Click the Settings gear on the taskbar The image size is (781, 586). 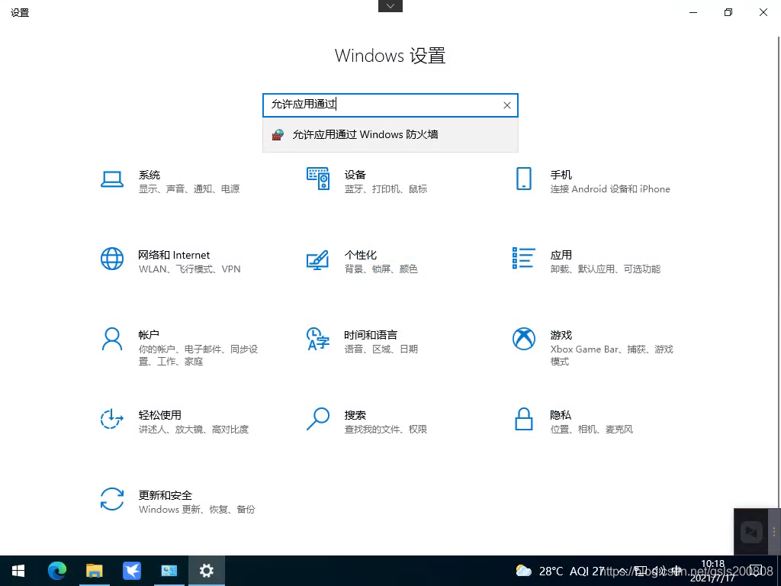click(x=206, y=571)
